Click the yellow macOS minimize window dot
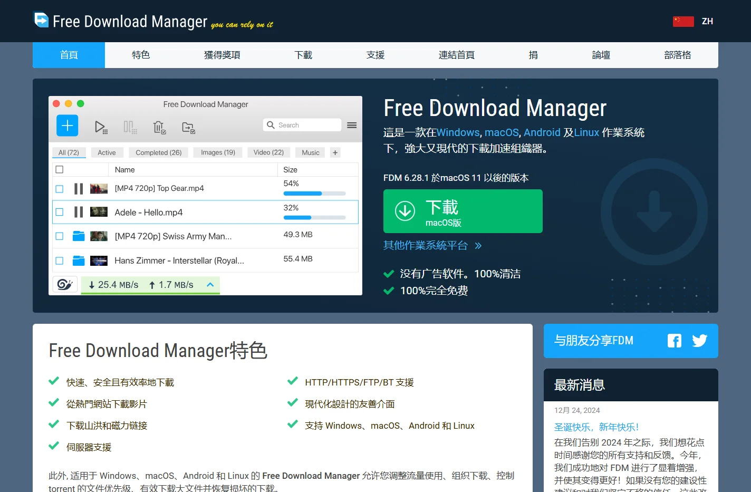Viewport: 751px width, 492px height. tap(69, 104)
